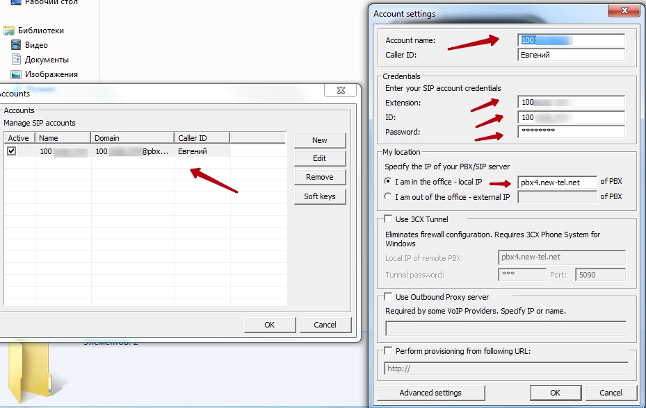The image size is (646, 408).
Task: Select I am in the office radio
Action: (x=388, y=182)
